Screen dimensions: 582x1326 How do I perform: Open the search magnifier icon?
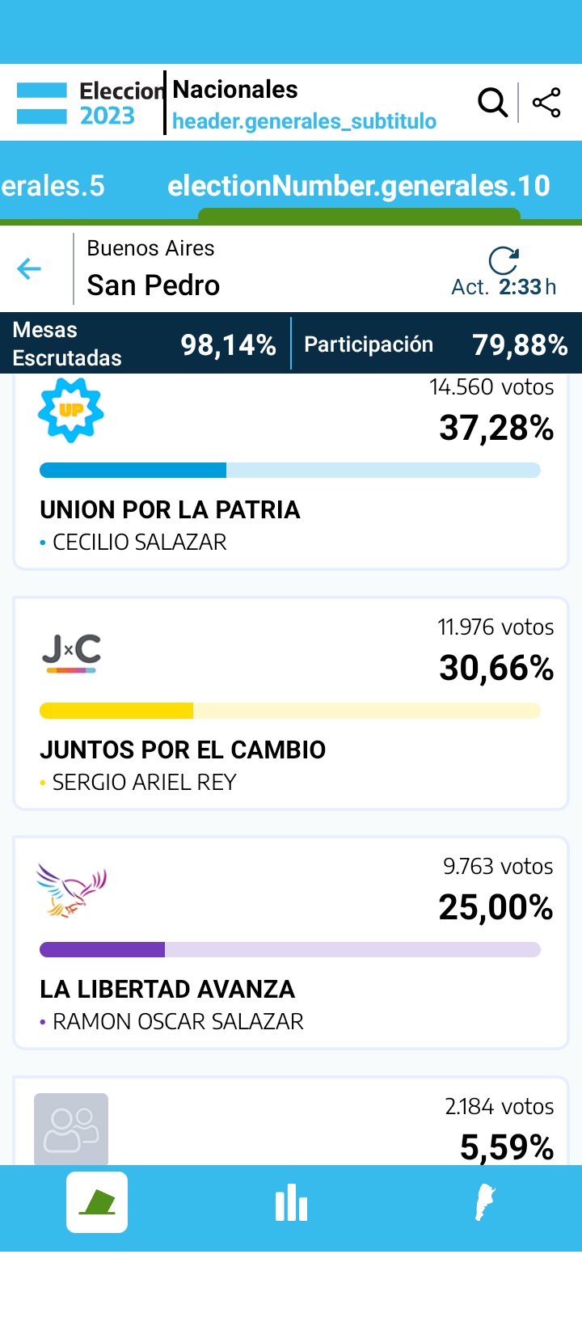[x=492, y=103]
